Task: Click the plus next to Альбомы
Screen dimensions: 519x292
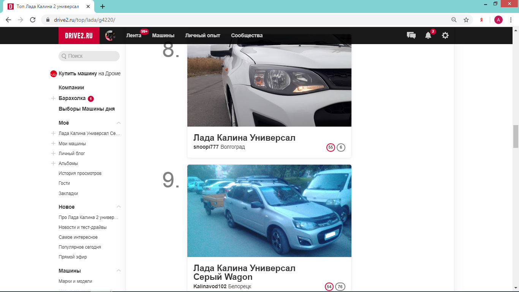Action: [x=53, y=163]
